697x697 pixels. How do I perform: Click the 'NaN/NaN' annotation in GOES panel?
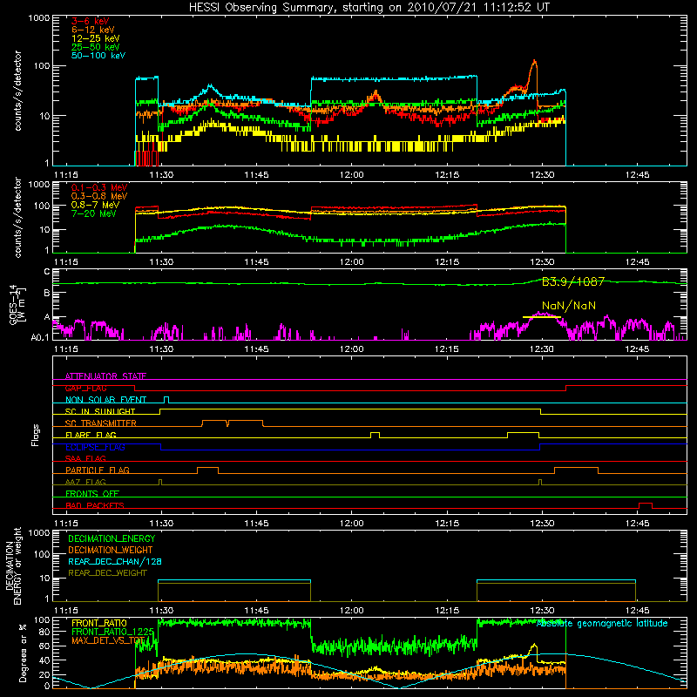569,306
